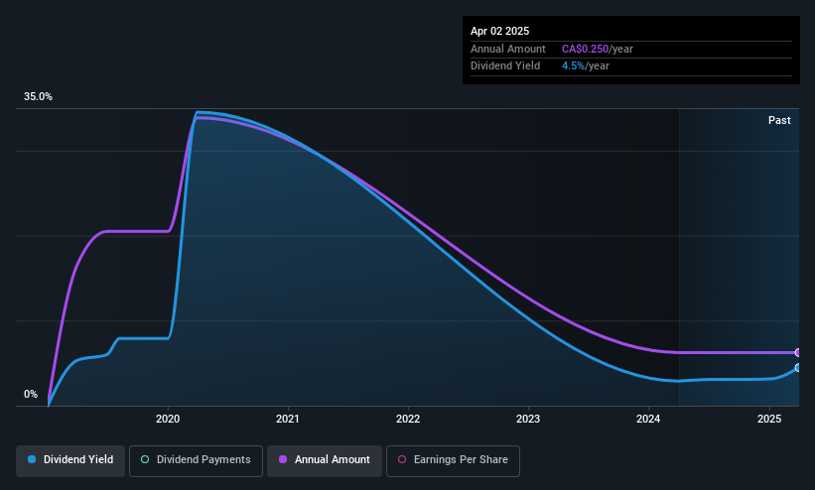Select the blue Dividend Yield endpoint marker
Viewport: 815px width, 490px height.
(798, 368)
